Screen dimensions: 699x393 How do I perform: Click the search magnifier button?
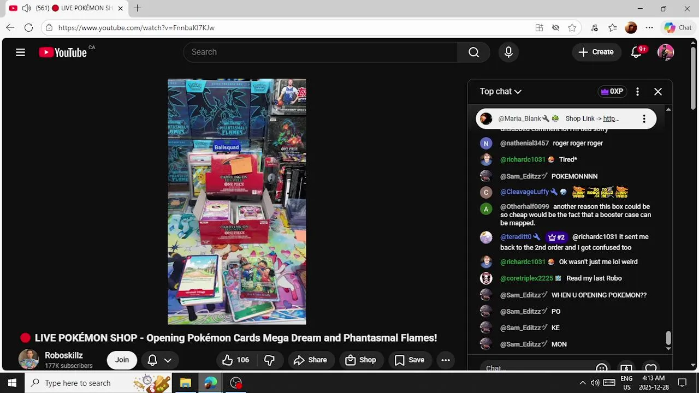pos(473,52)
